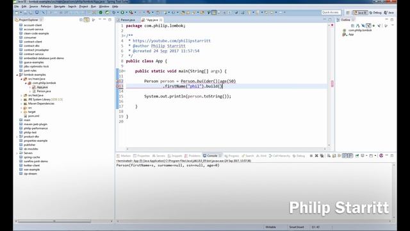Toggle Show Console When Standard Out Changes
Image resolution: width=410 pixels, height=231 pixels.
click(345, 156)
